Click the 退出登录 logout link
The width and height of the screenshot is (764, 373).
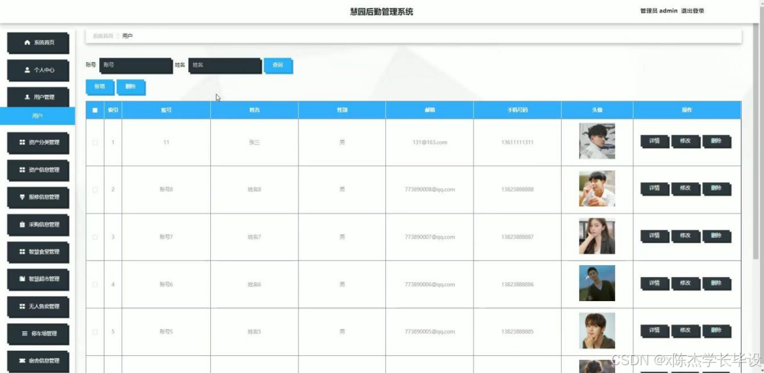[x=692, y=10]
